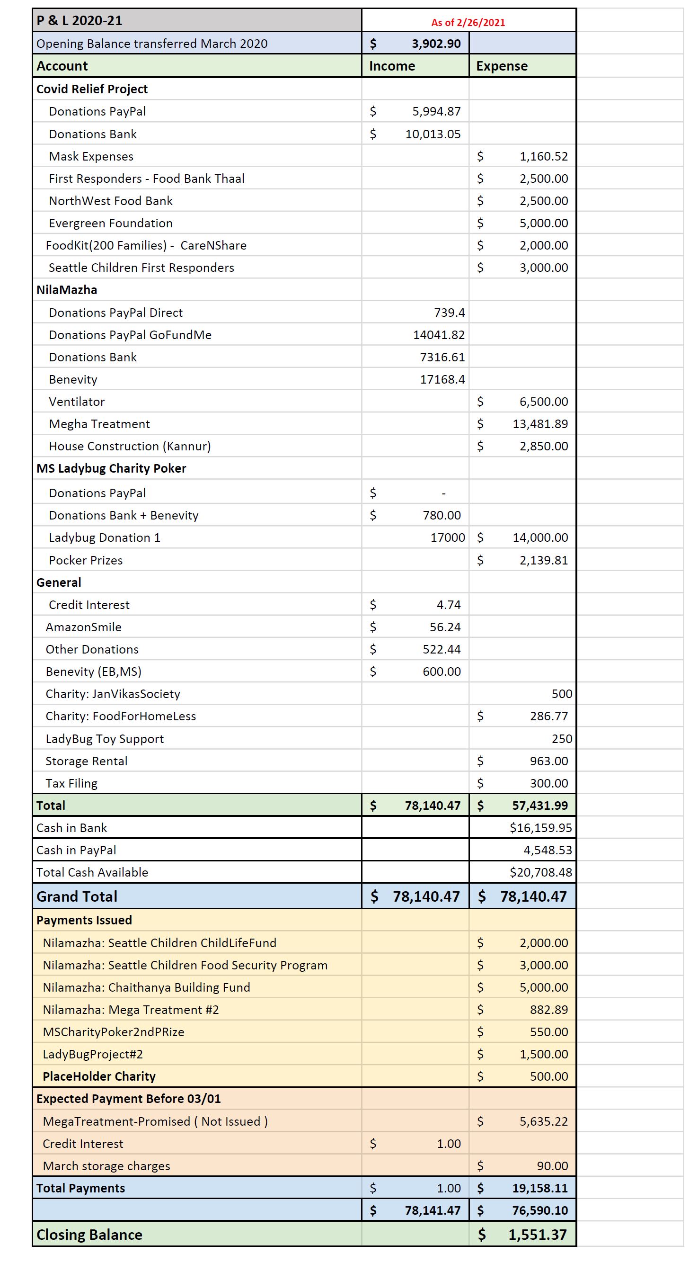Select the 'Total Payments' 19,158.11 value
The height and width of the screenshot is (1263, 698).
(x=522, y=1188)
